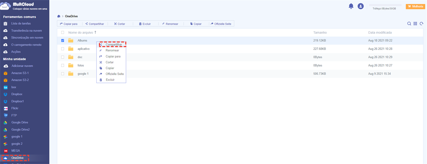Viewport: 427px width, 164px height.
Task: Open Lista de tarefas in sidebar
Action: coord(21,23)
